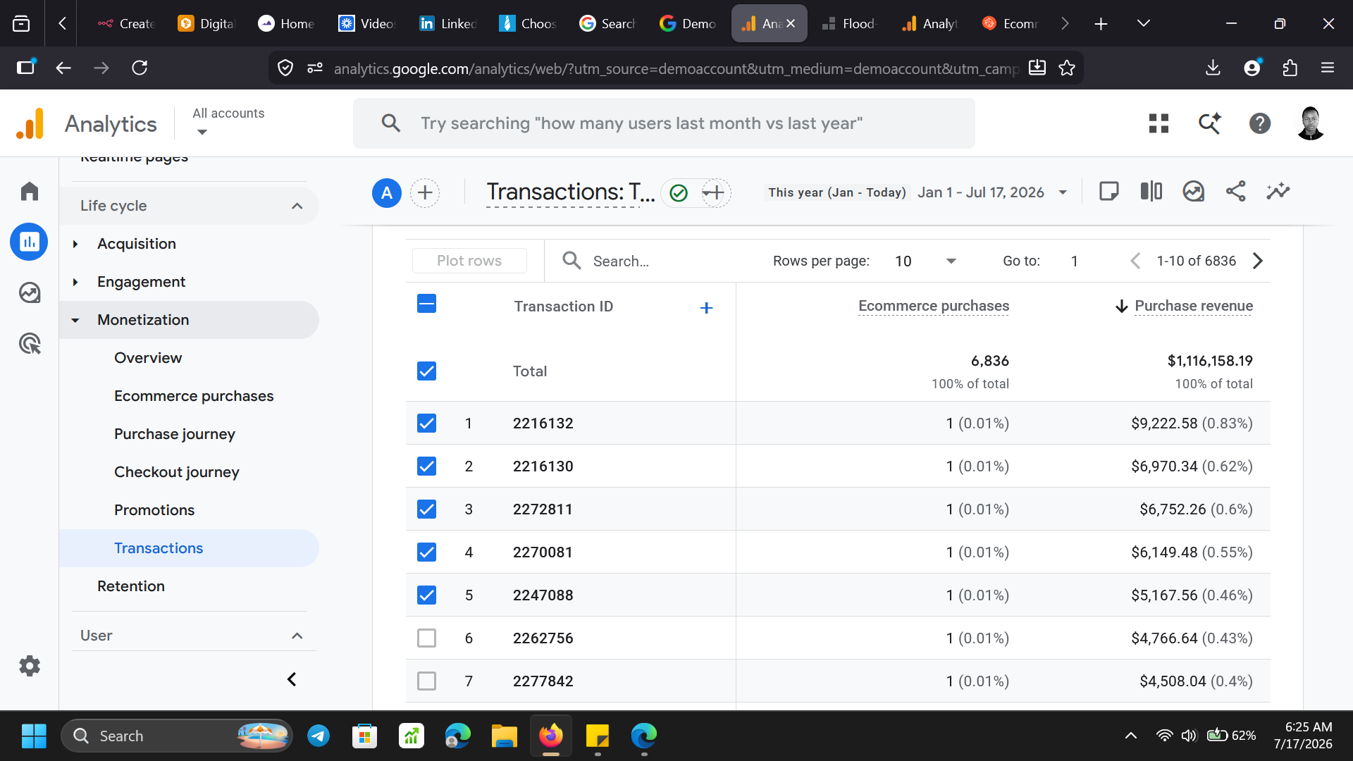Switch to the Flood browser tab
1353x761 pixels.
tap(848, 23)
